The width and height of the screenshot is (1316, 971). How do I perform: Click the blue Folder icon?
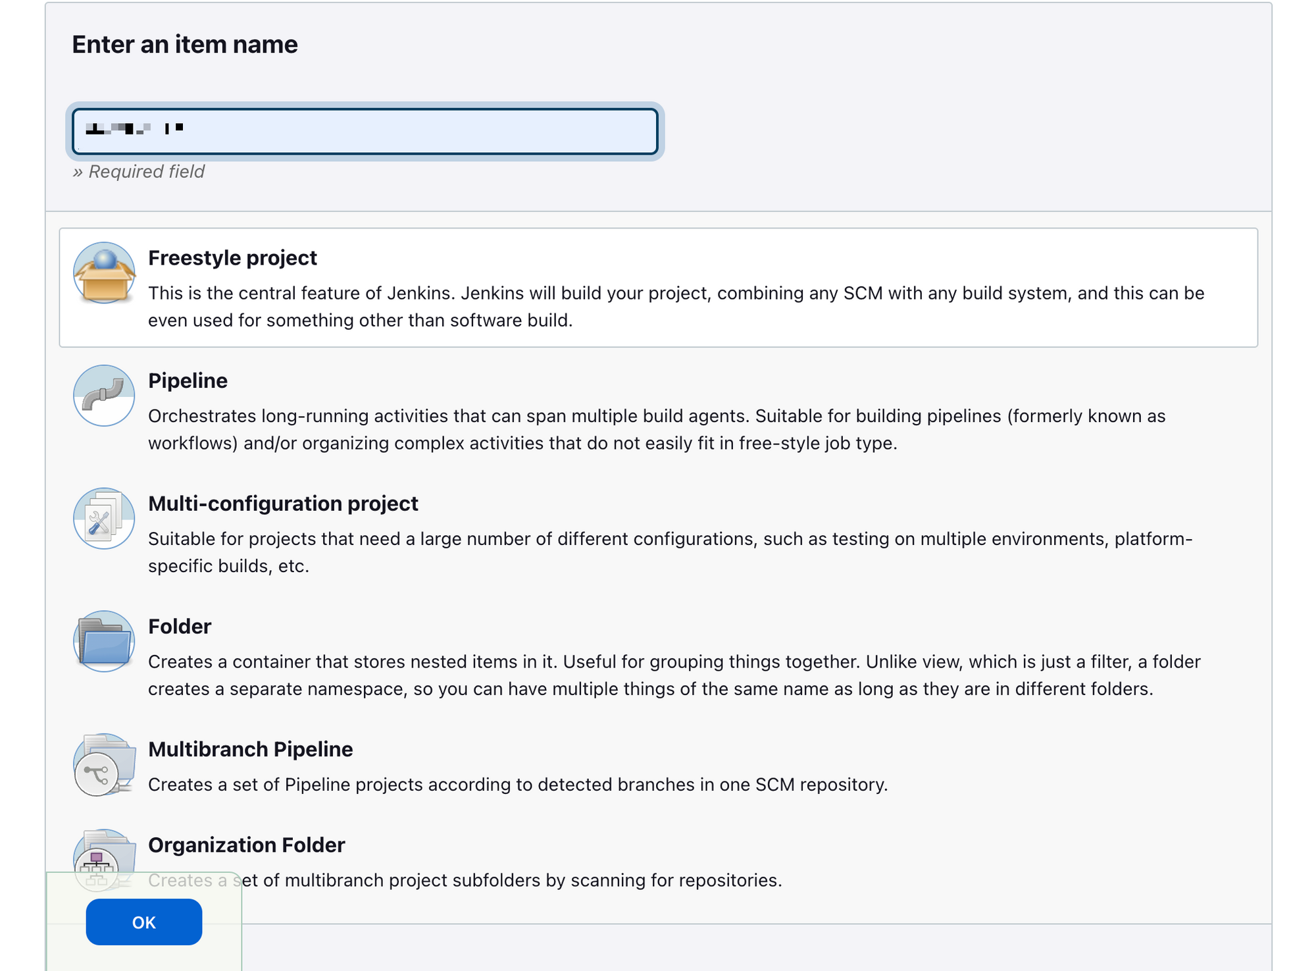pos(104,641)
